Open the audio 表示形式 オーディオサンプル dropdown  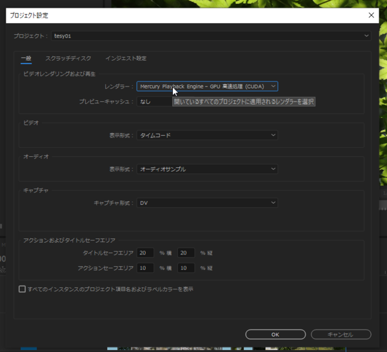pyautogui.click(x=207, y=169)
